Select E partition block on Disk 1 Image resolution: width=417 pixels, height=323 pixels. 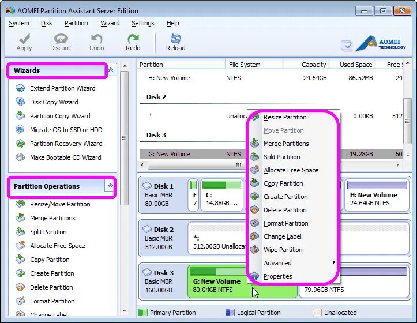point(194,196)
